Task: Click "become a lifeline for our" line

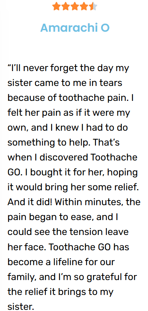Action: 61,262
